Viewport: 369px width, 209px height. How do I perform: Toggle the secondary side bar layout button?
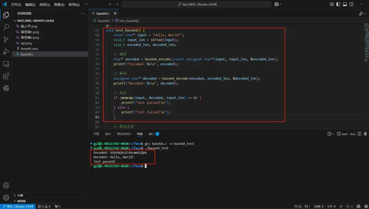click(x=351, y=4)
